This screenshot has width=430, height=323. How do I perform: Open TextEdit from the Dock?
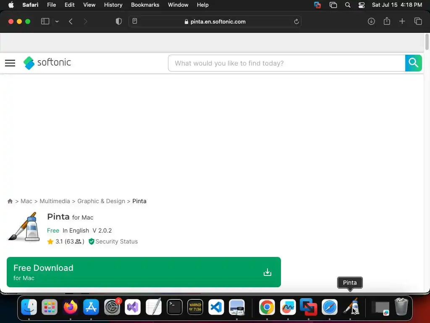click(154, 307)
